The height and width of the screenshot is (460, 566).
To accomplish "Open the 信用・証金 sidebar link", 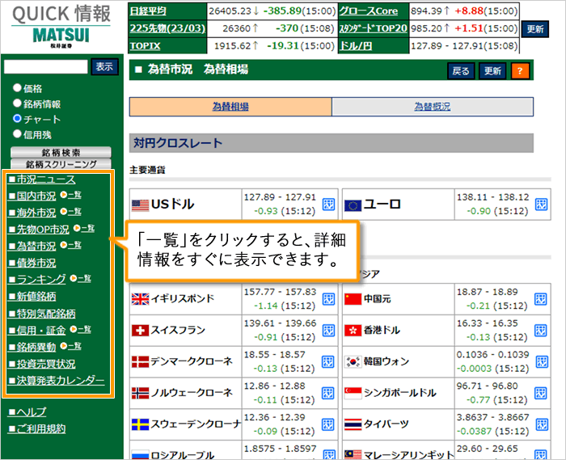I will tap(37, 330).
